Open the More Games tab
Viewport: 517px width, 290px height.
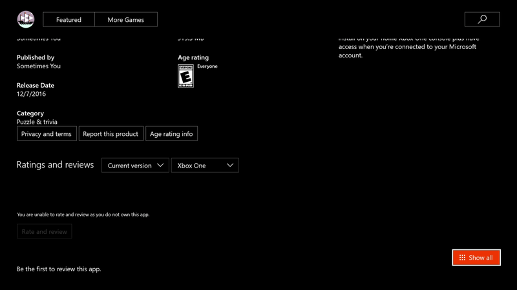(126, 20)
